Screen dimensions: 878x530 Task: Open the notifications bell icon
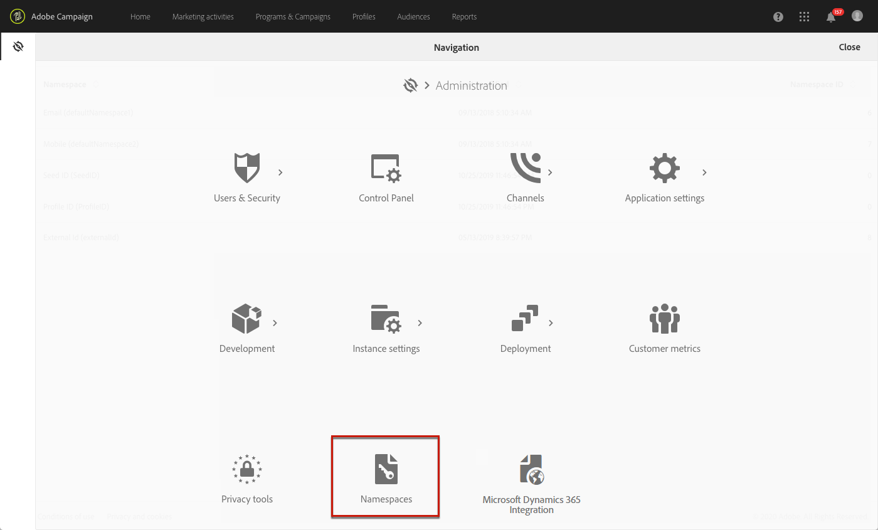pyautogui.click(x=832, y=16)
